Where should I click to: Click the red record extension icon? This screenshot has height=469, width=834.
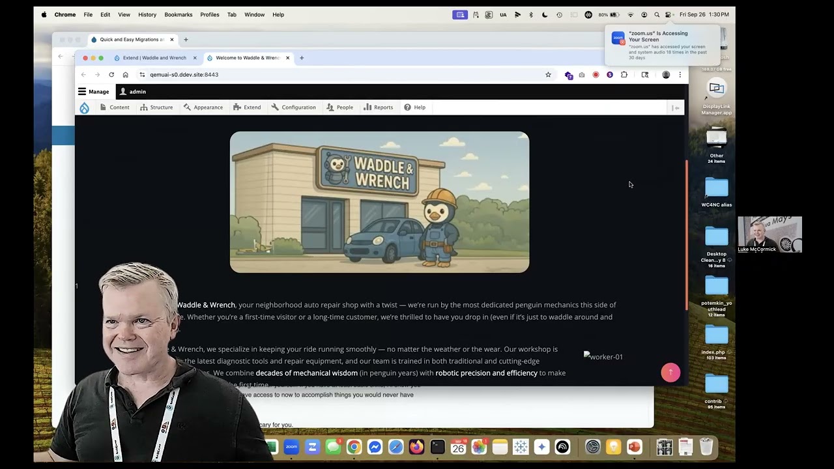pos(596,75)
